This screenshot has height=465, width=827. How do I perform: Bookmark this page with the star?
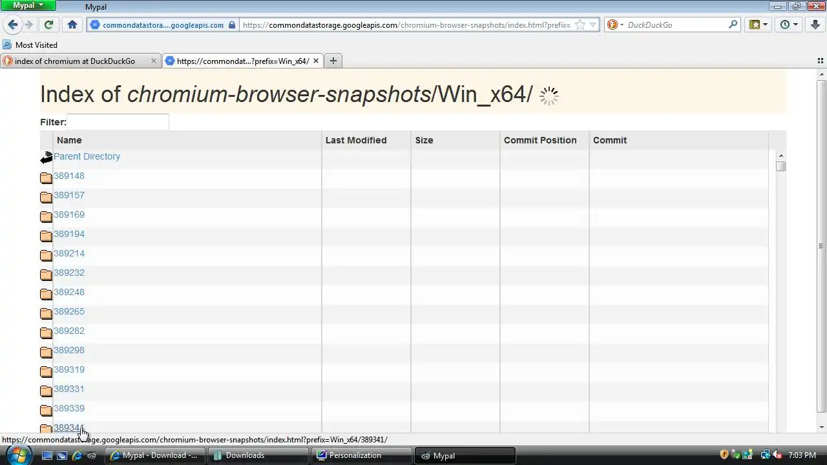click(x=580, y=25)
